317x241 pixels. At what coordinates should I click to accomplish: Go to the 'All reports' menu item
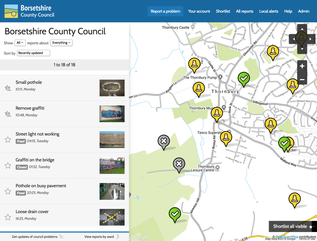click(x=244, y=11)
